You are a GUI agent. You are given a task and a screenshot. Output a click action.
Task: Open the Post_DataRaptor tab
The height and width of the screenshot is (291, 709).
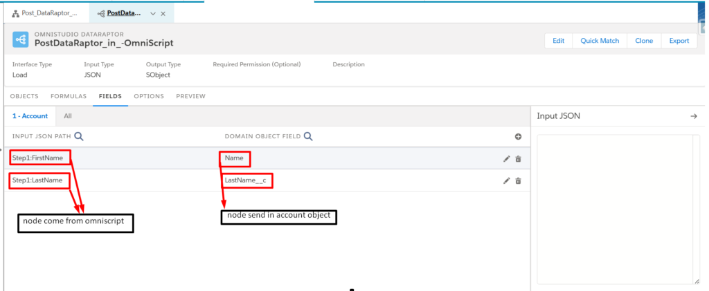[x=45, y=14]
